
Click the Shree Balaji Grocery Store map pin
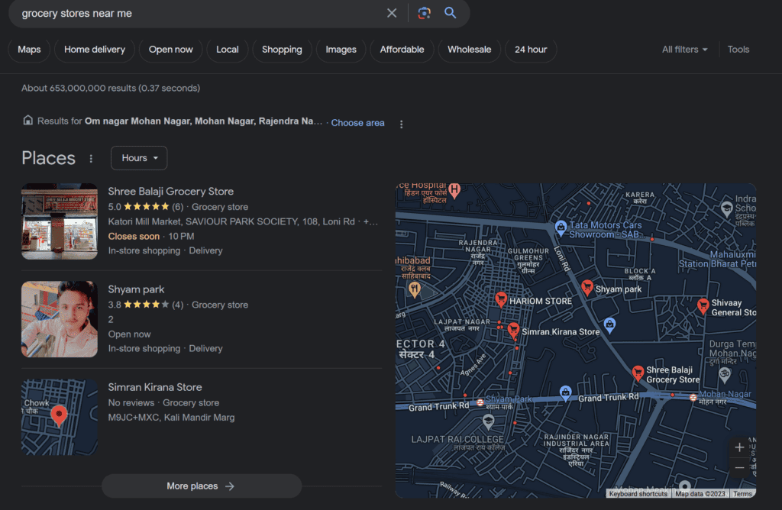point(638,373)
